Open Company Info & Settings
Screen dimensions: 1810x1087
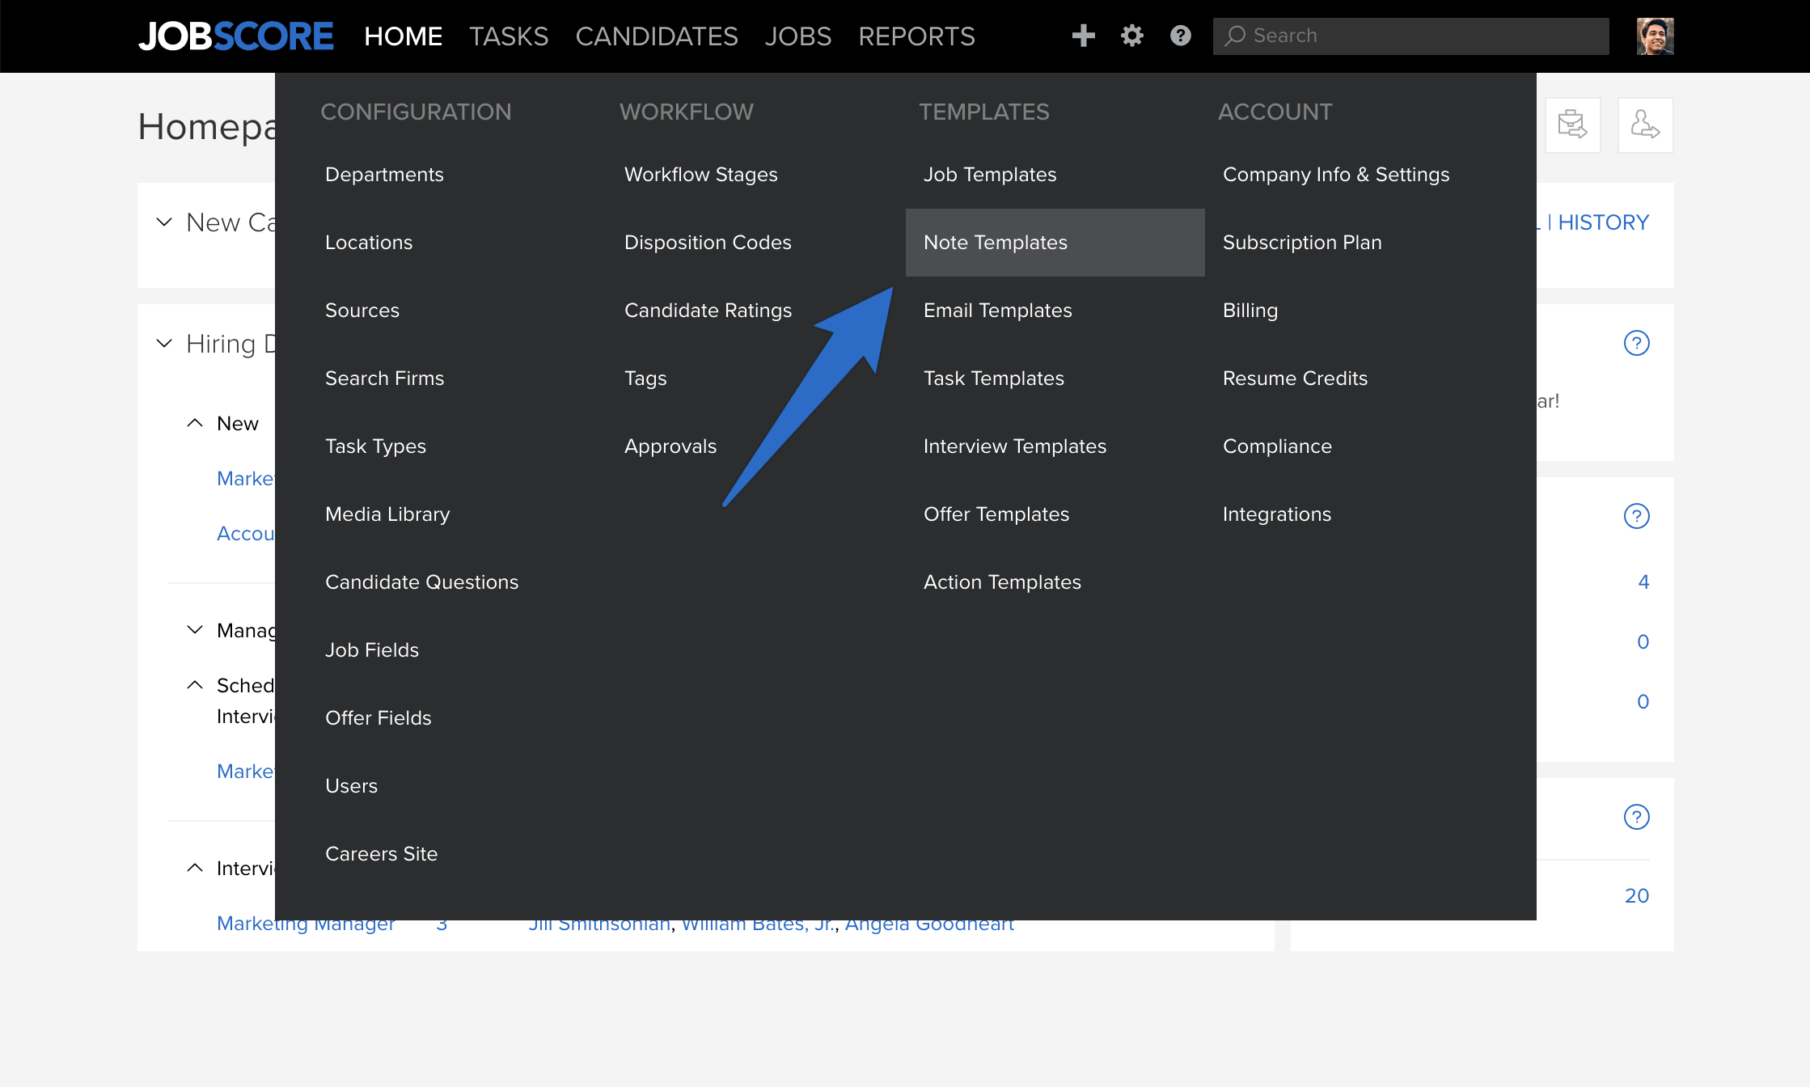[x=1336, y=175]
